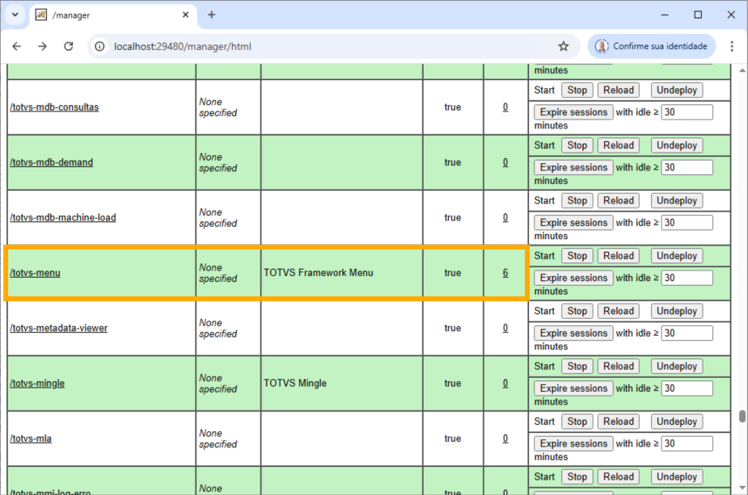Open the /totvs-mdb-machine-load link
The height and width of the screenshot is (495, 748).
[63, 218]
